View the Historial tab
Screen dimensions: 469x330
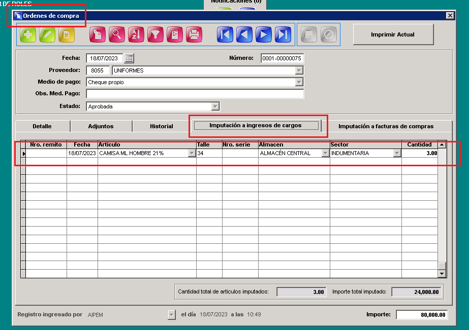tap(162, 126)
